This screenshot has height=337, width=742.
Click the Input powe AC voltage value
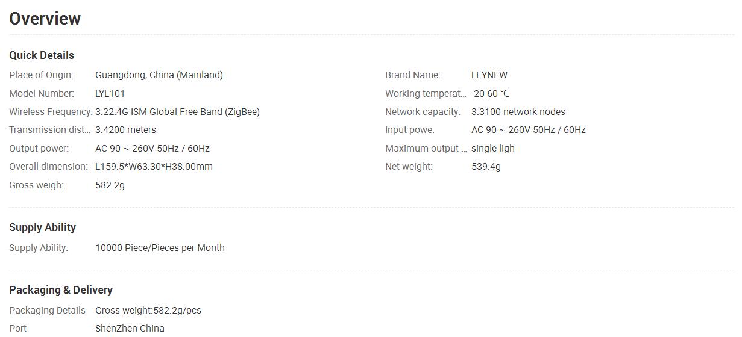click(529, 130)
